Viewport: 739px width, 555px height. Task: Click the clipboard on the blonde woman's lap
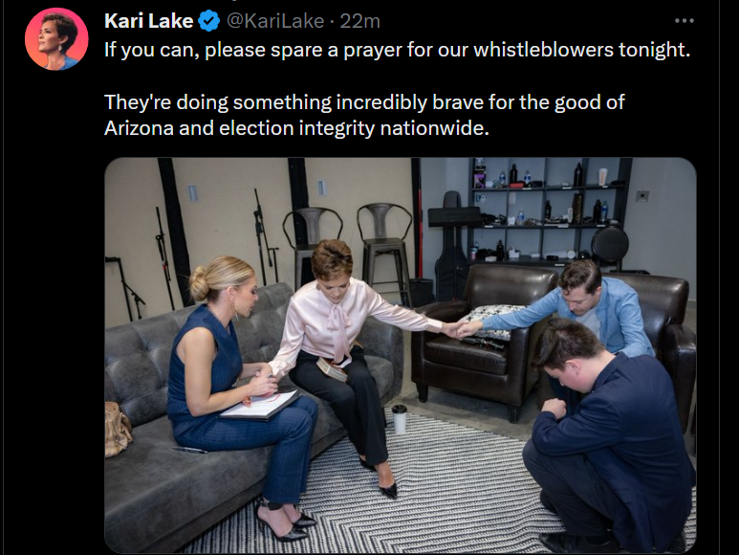[x=260, y=406]
